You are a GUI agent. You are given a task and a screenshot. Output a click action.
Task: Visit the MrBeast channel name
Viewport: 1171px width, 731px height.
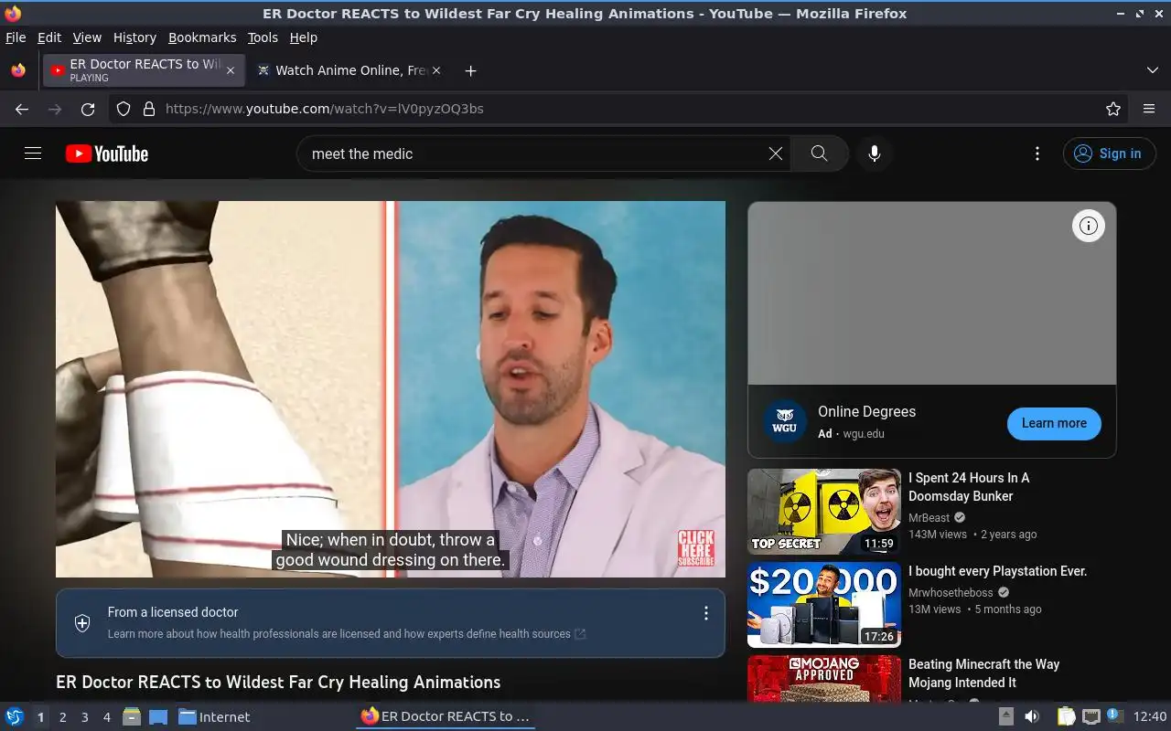[x=929, y=517]
